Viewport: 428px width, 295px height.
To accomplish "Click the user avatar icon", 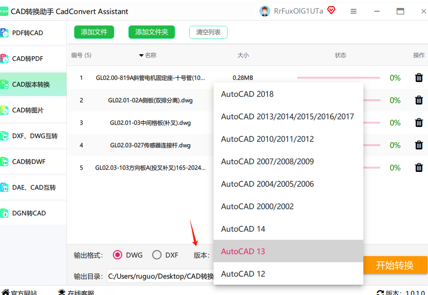I will (x=265, y=11).
